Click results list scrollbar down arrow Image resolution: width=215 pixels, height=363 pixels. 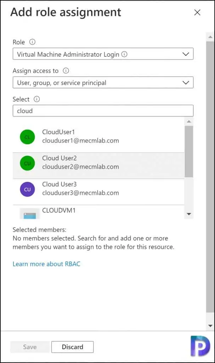(x=189, y=214)
